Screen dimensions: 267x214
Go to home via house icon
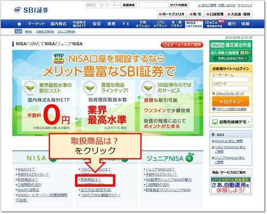tap(19, 24)
